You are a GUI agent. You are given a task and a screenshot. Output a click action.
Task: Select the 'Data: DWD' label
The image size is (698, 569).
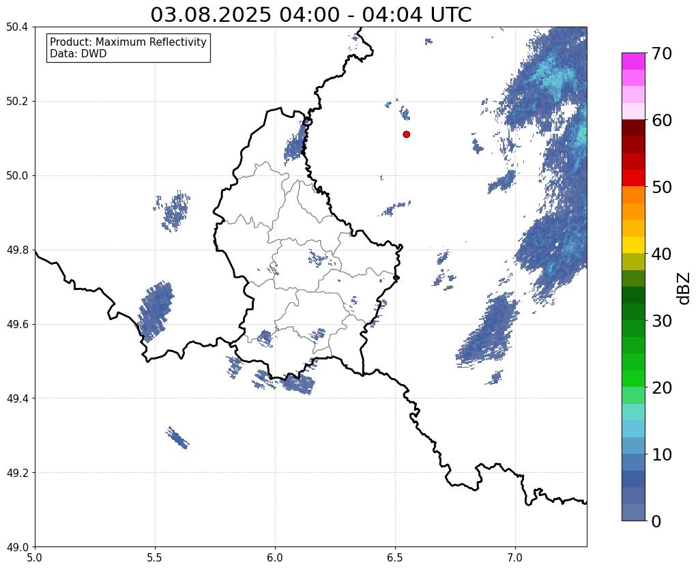pyautogui.click(x=78, y=54)
